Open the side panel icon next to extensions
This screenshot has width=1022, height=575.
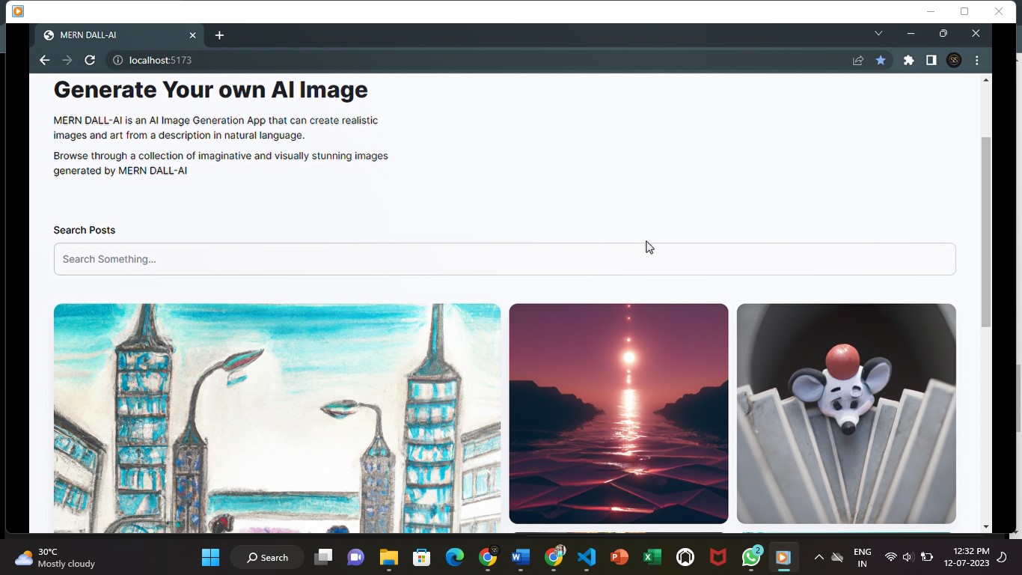931,60
